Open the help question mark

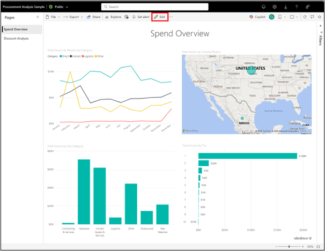click(297, 7)
